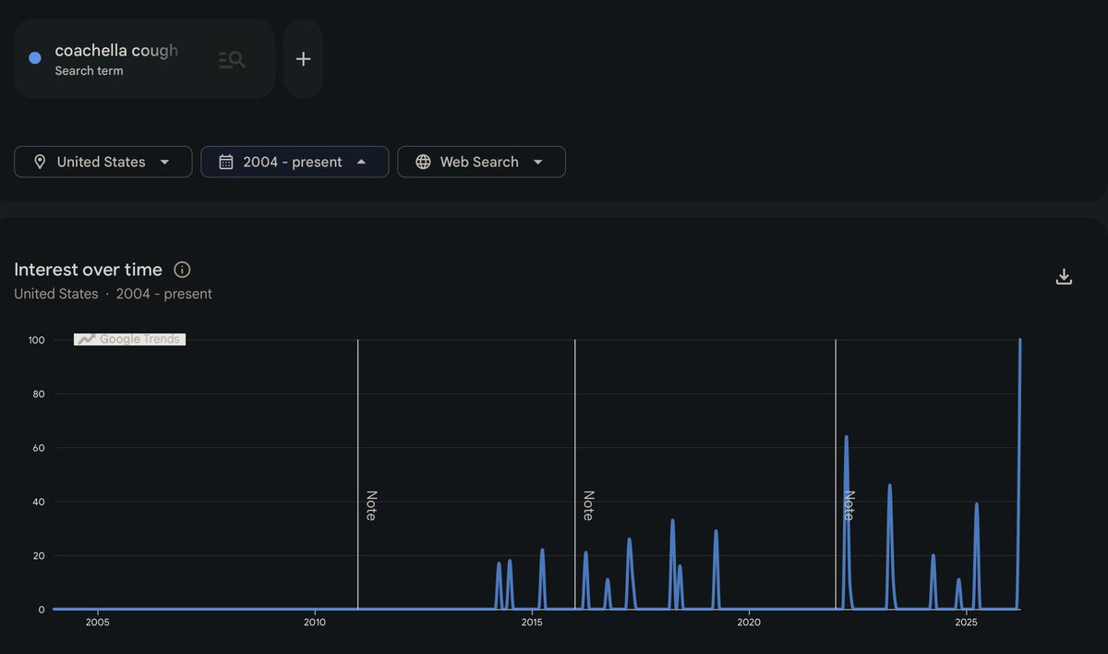Open the 2004 - present date range dropdown
Image resolution: width=1108 pixels, height=654 pixels.
[x=295, y=162]
